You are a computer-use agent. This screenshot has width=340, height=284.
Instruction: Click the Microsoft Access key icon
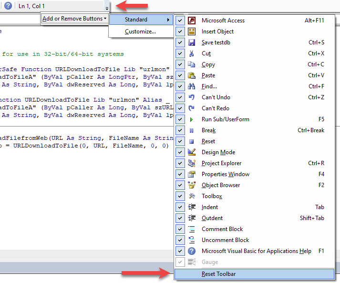[192, 21]
